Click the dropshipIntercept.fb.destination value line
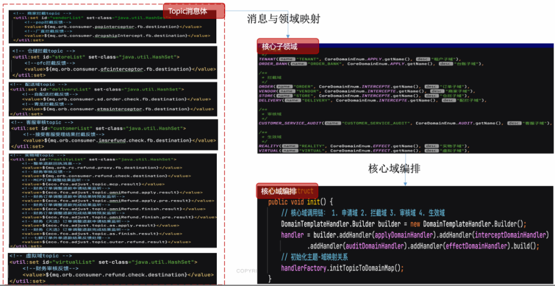 (117, 35)
